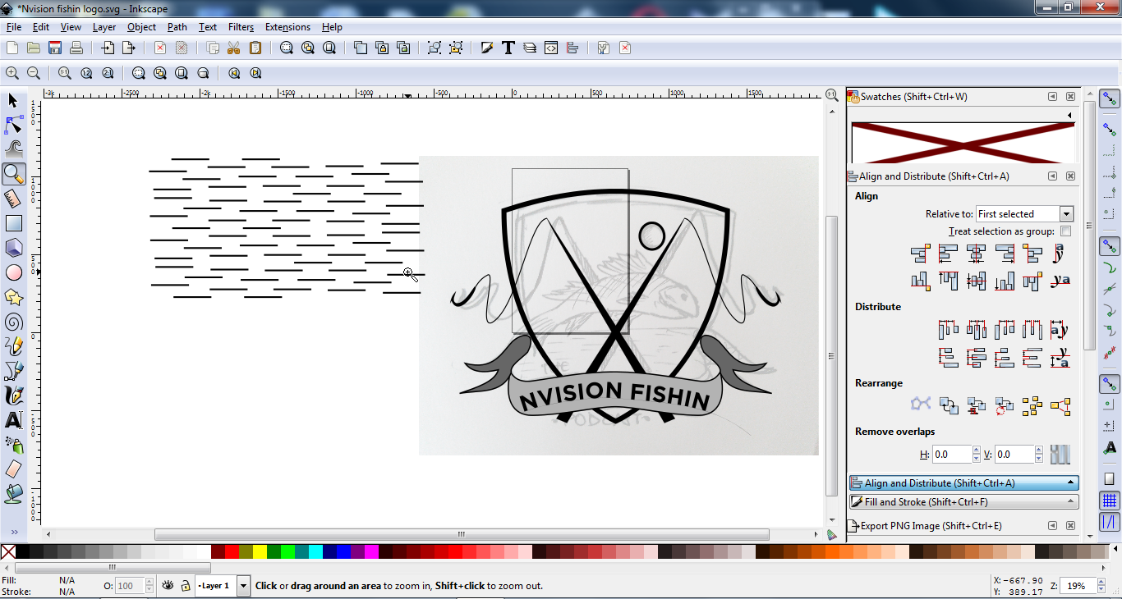Viewport: 1122px width, 599px height.
Task: Open the Path menu
Action: [177, 27]
